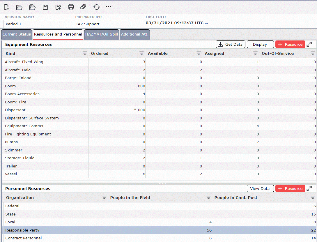Open the Kind column filter
Viewport: 317px width, 242px height.
coord(85,53)
